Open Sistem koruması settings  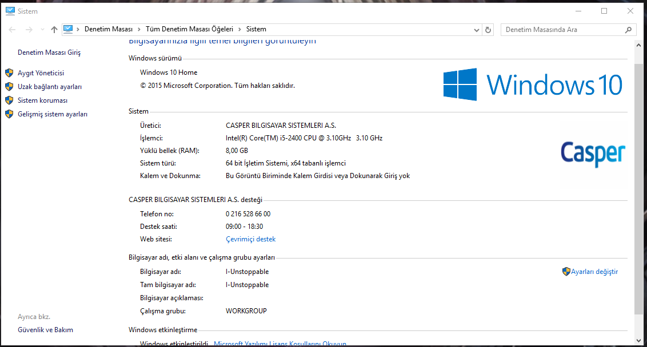click(42, 100)
